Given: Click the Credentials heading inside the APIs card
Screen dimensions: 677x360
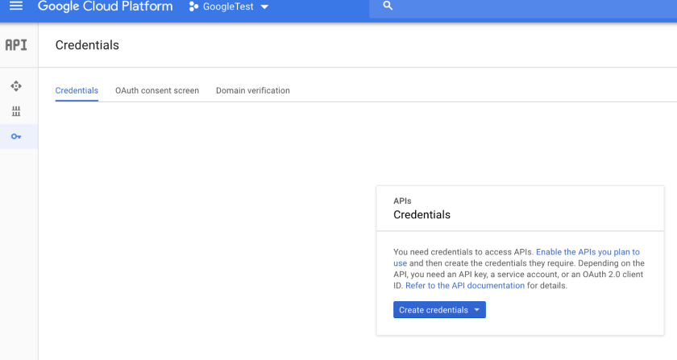Looking at the screenshot, I should click(422, 215).
